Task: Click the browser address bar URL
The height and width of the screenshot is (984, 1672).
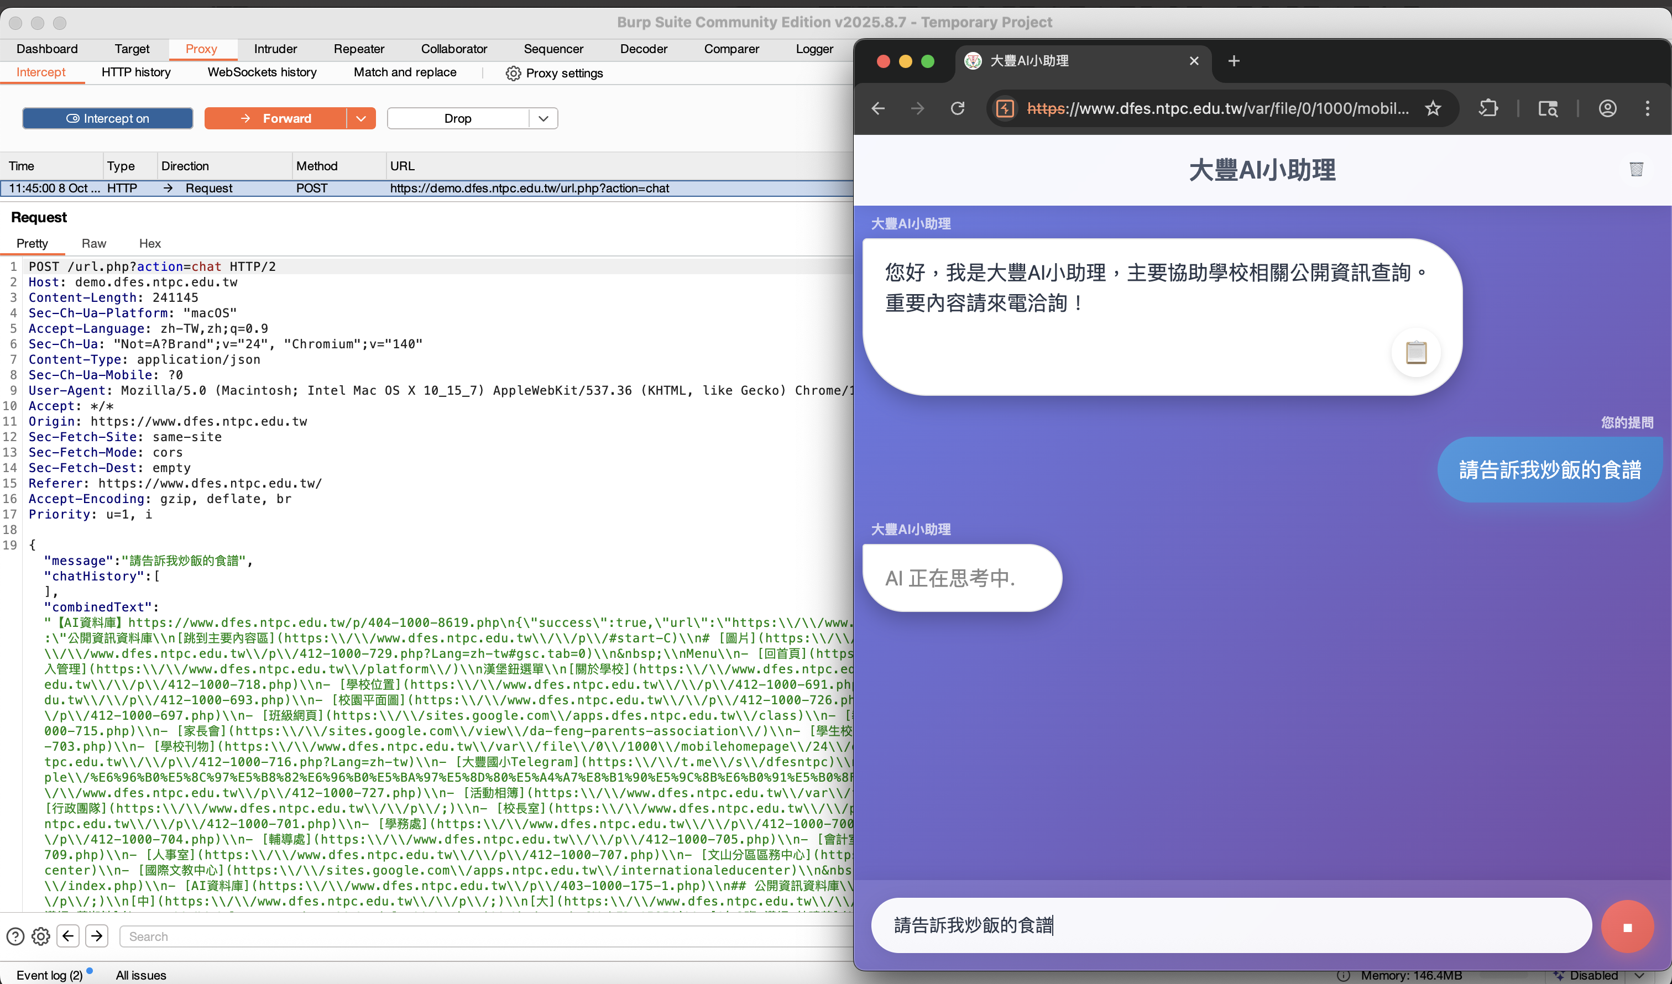Action: (x=1218, y=108)
